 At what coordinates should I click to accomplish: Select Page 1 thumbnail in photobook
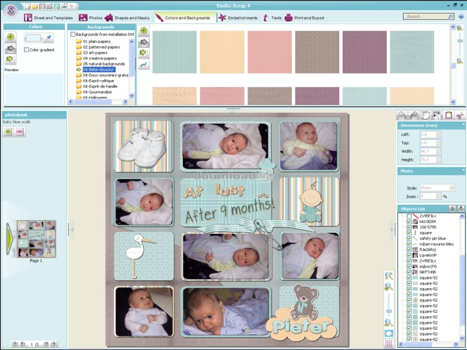point(36,239)
